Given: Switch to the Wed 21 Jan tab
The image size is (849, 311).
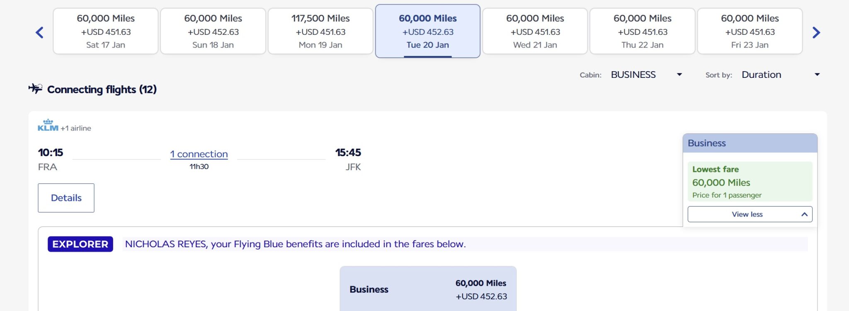Looking at the screenshot, I should [535, 31].
